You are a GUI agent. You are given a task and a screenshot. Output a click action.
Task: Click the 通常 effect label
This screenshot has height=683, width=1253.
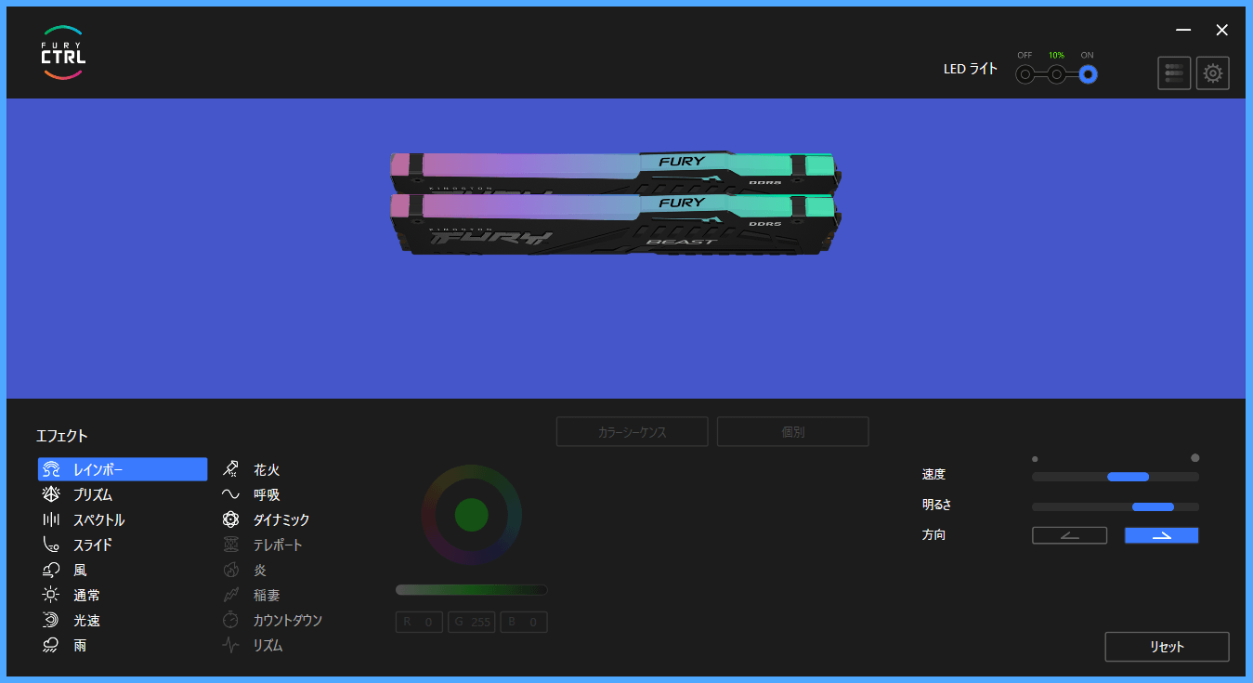[87, 596]
